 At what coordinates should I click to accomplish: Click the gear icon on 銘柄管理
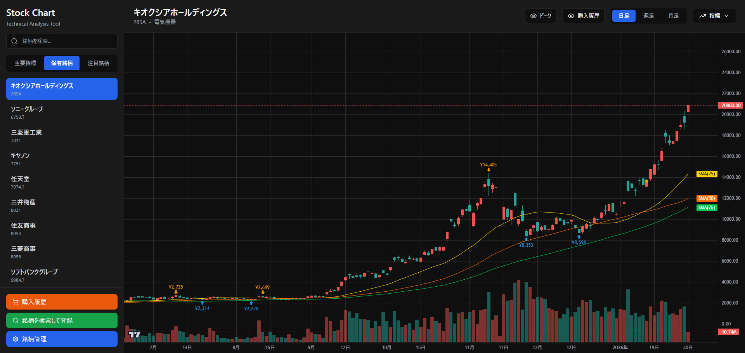pyautogui.click(x=16, y=339)
